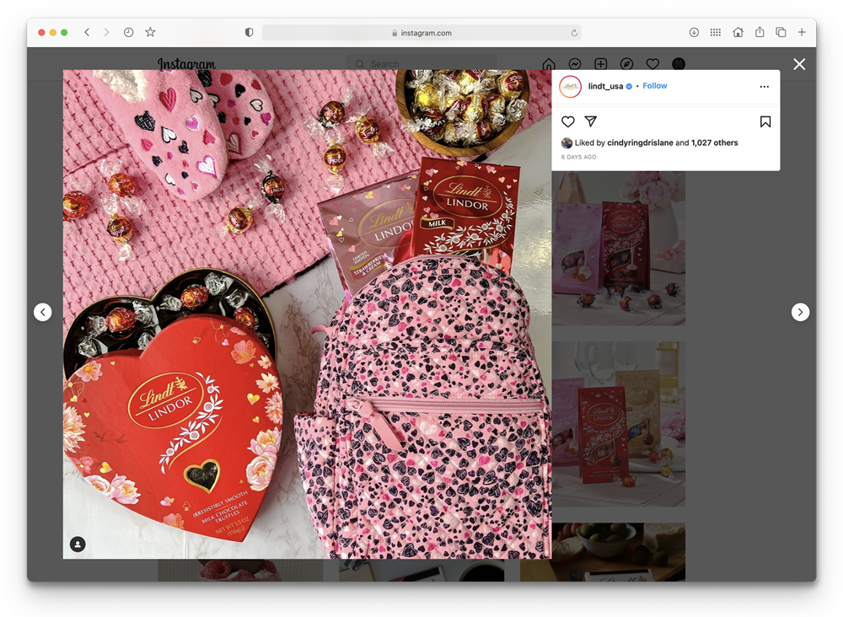Reload the page in Safari
The image size is (843, 617).
click(x=574, y=33)
